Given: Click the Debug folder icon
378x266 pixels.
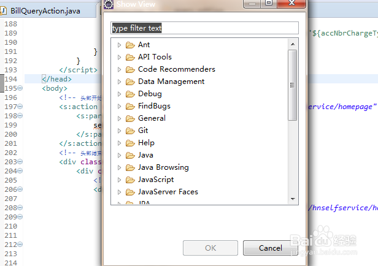Looking at the screenshot, I should (x=130, y=94).
